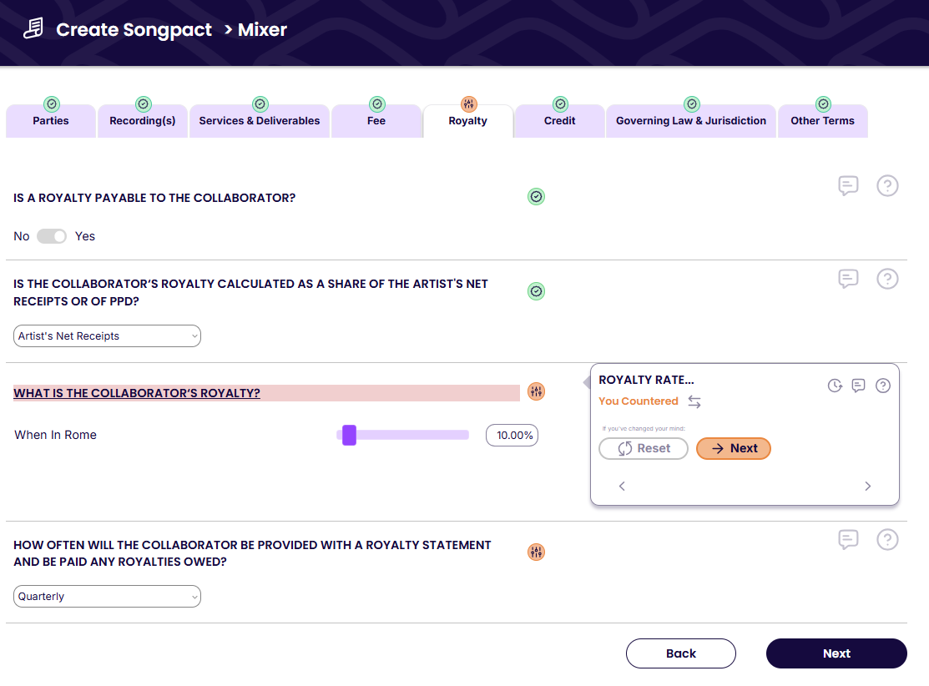This screenshot has width=929, height=686.
Task: Click the Recording(s) tab check icon
Action: [x=144, y=104]
